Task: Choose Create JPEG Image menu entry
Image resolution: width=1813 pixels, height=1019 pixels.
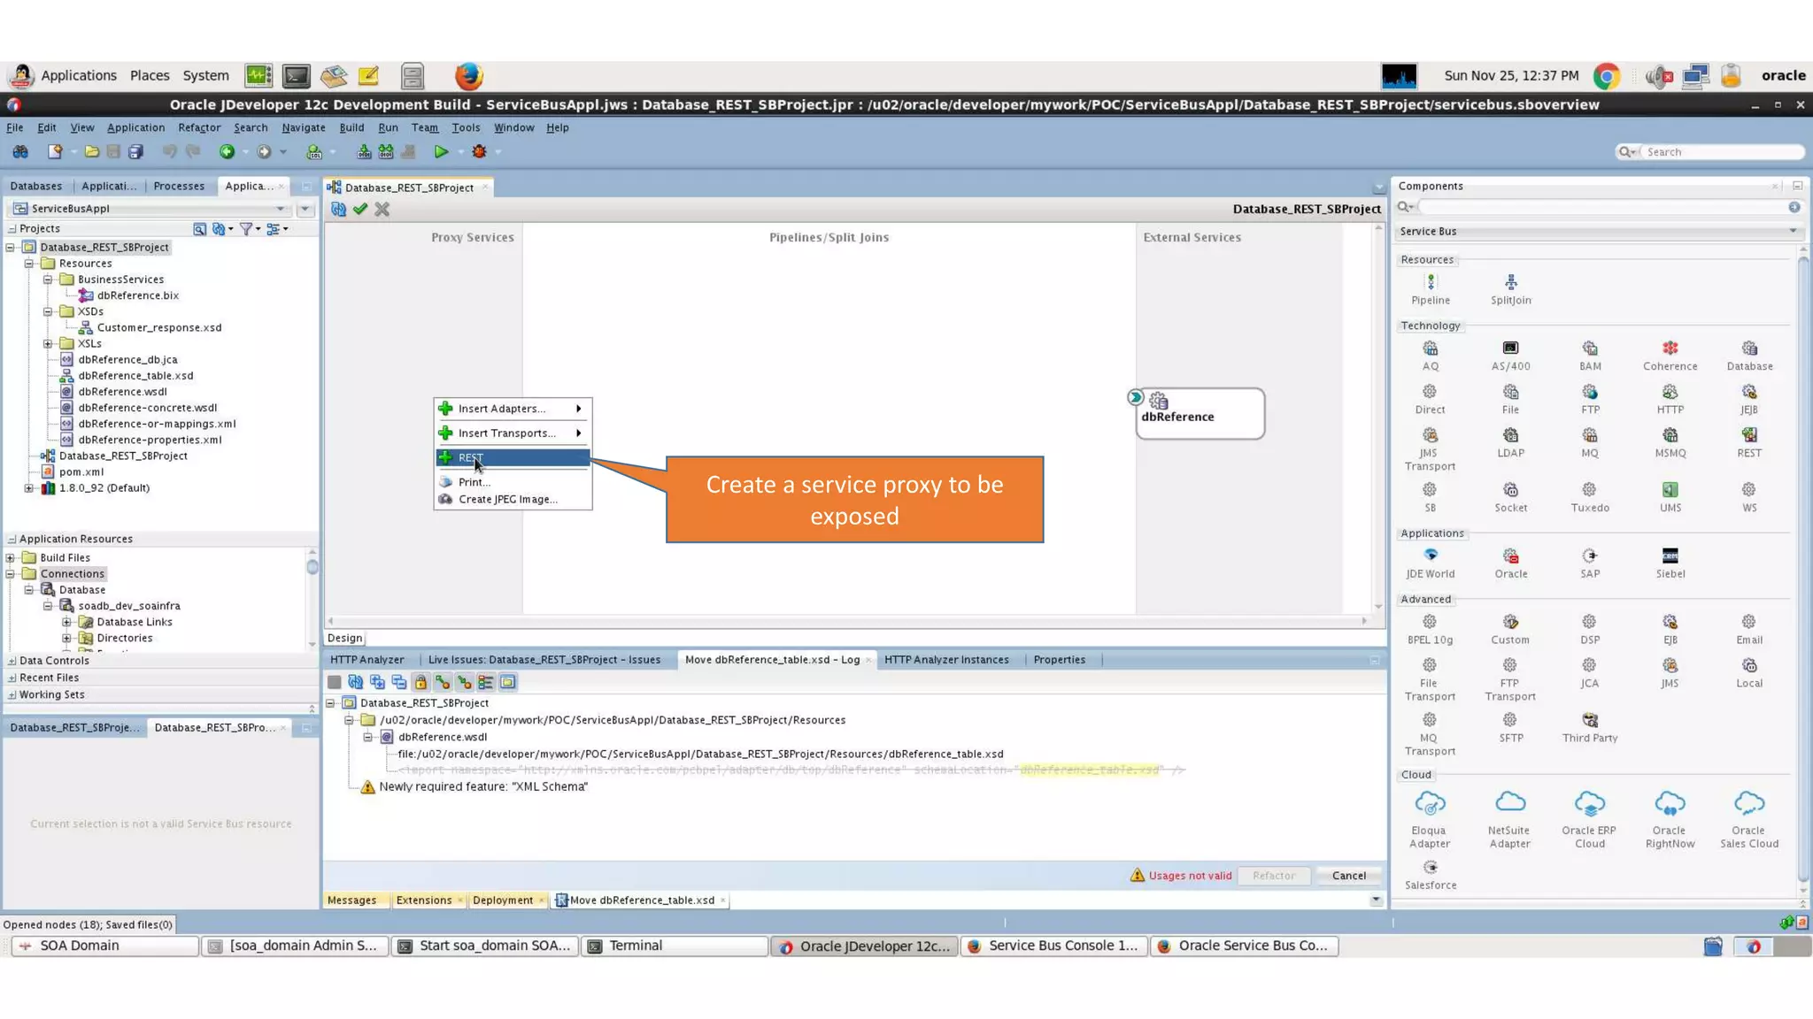Action: coord(513,500)
